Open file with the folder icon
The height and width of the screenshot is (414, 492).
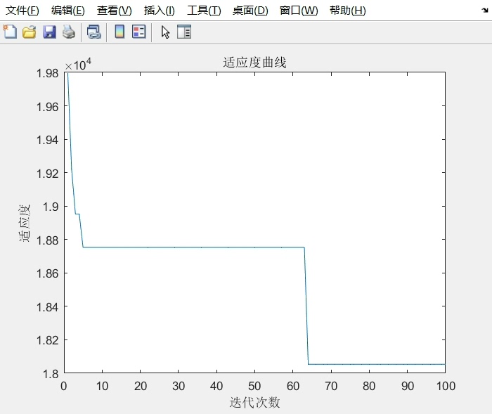(30, 32)
